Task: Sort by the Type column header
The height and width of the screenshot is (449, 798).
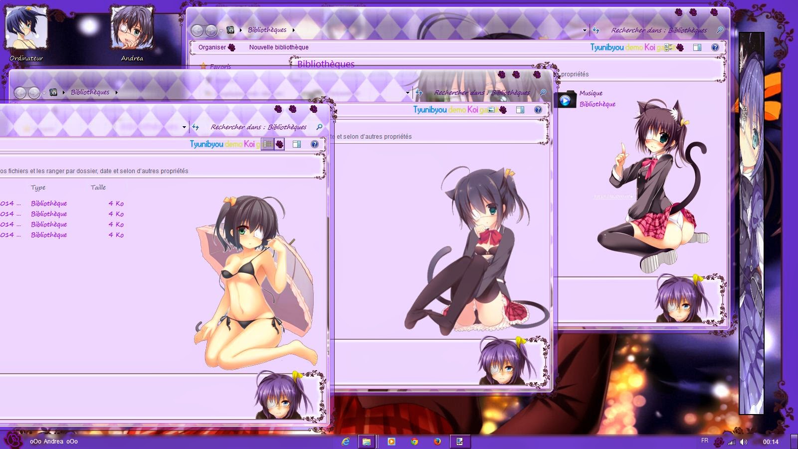Action: pyautogui.click(x=38, y=188)
